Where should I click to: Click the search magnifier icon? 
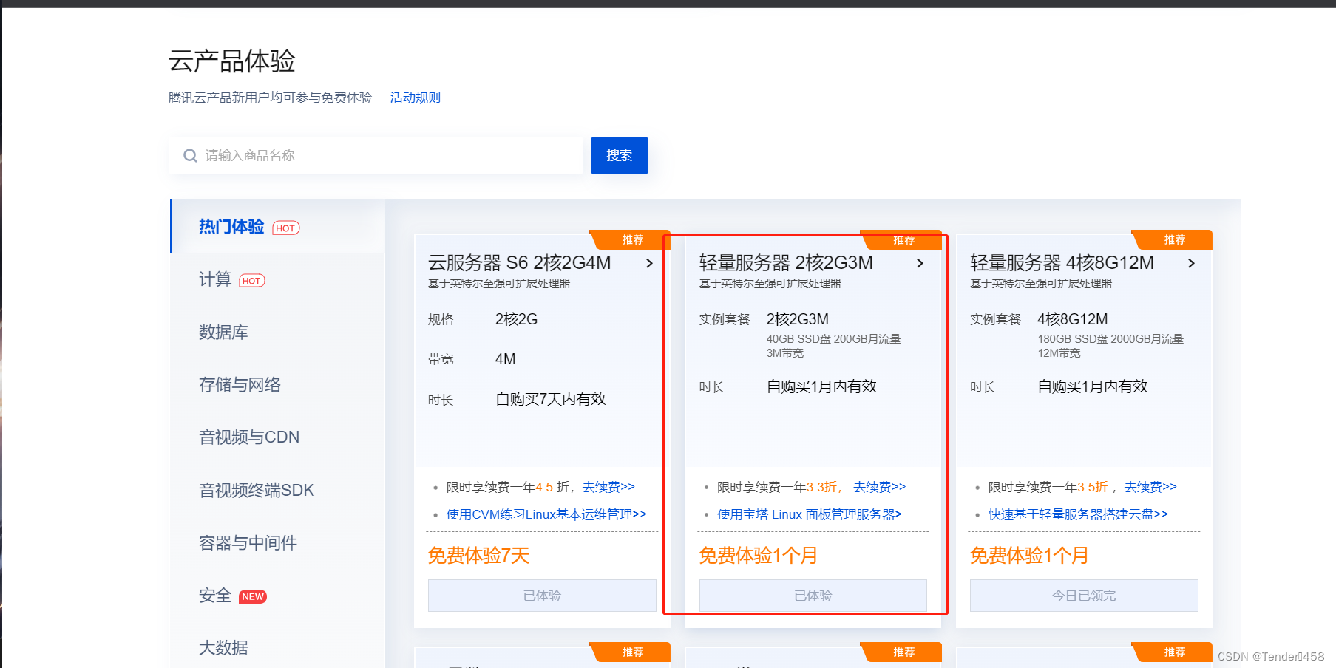pyautogui.click(x=191, y=155)
